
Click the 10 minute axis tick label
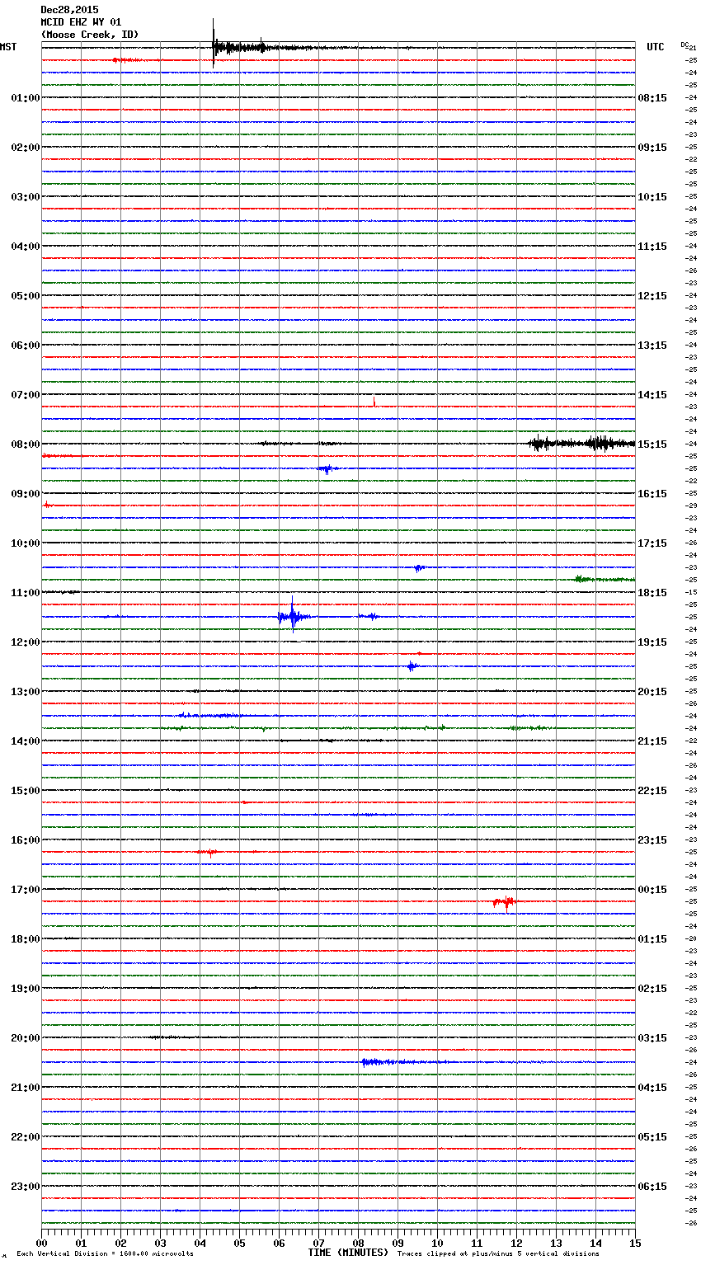tap(437, 1242)
